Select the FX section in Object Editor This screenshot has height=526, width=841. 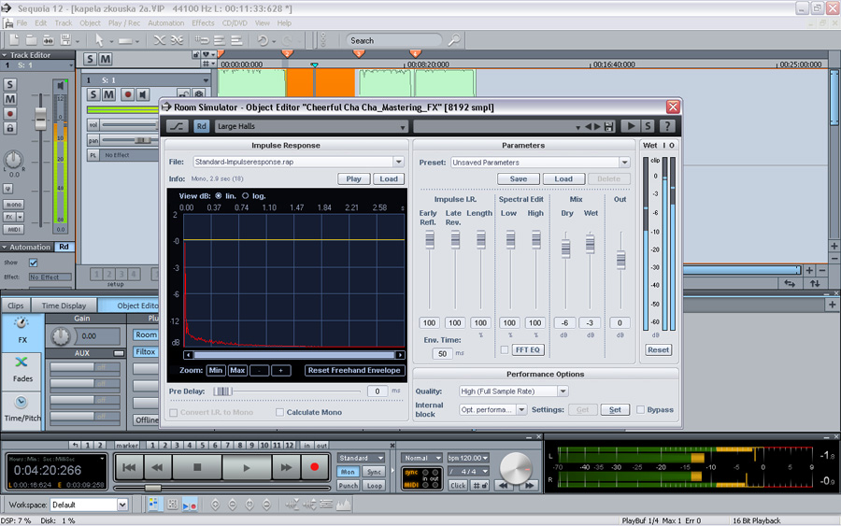[x=21, y=330]
